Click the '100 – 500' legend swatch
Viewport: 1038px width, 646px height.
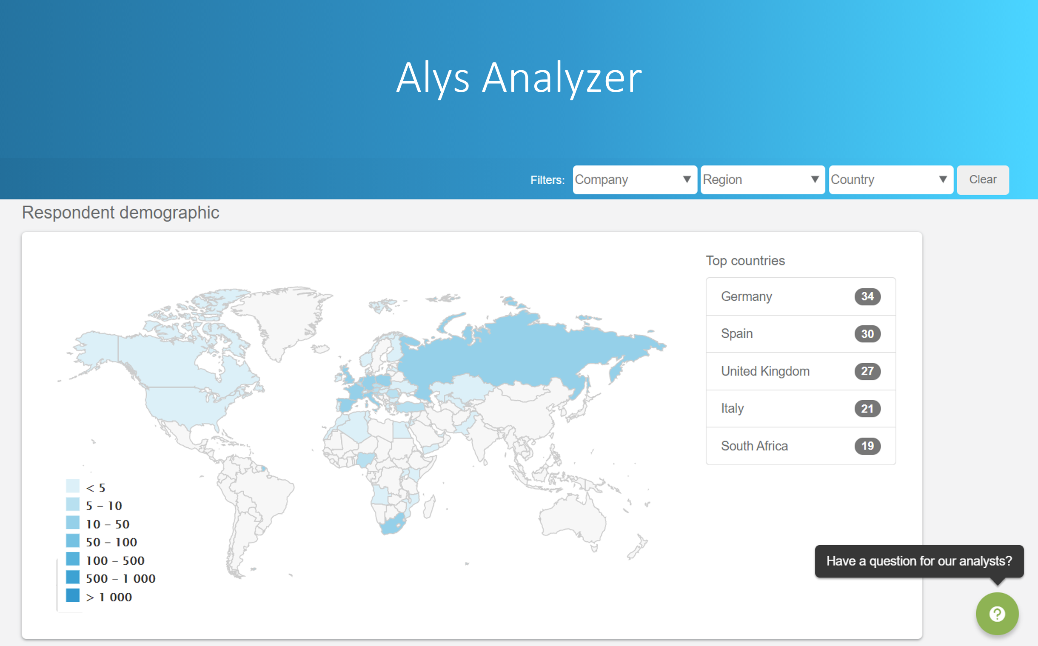click(73, 559)
